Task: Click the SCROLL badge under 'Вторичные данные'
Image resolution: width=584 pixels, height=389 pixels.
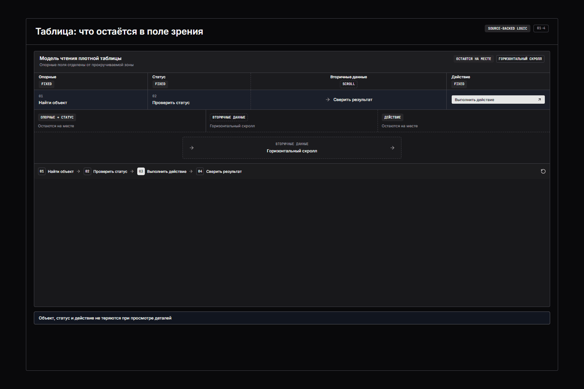Action: pyautogui.click(x=349, y=84)
